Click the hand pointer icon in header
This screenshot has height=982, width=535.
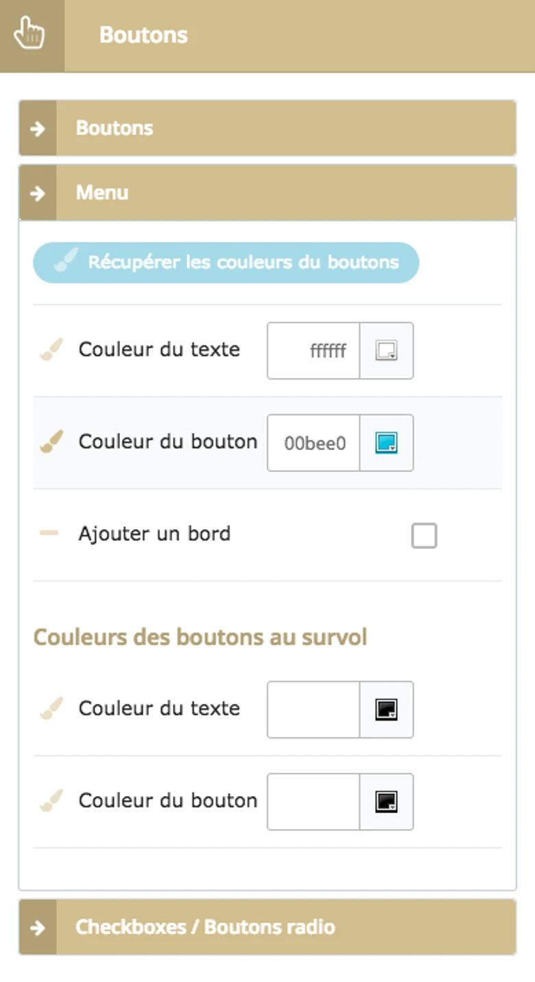coord(29,34)
